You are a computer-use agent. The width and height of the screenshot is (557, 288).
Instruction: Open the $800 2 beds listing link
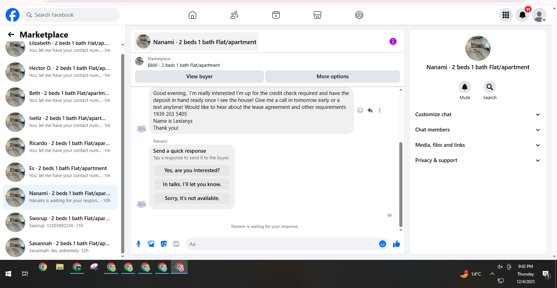coord(183,65)
